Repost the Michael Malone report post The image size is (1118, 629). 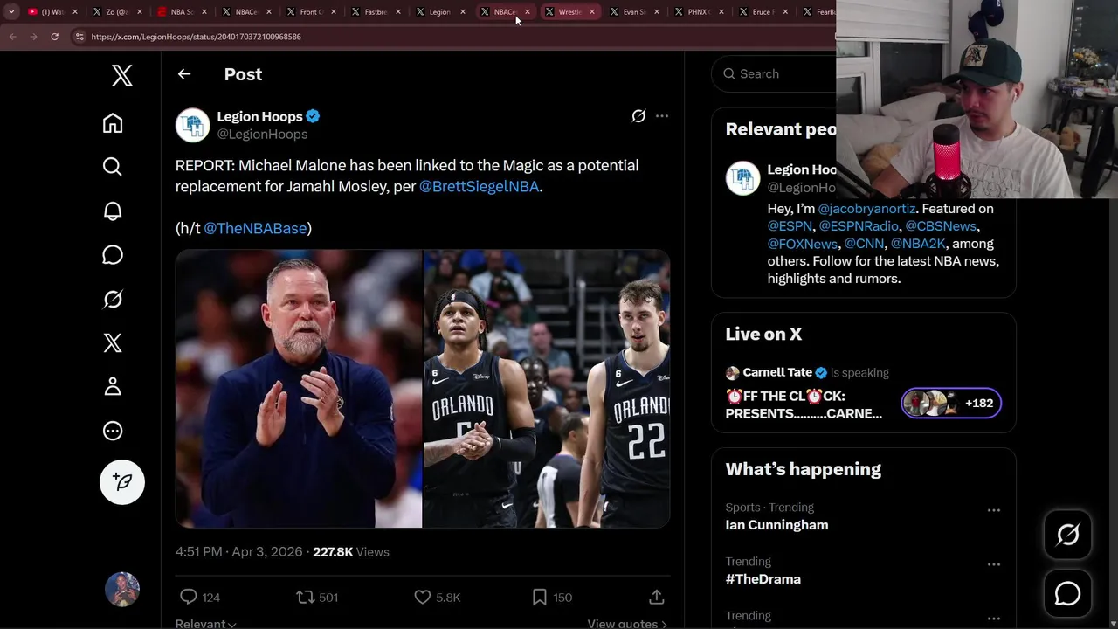[306, 598]
